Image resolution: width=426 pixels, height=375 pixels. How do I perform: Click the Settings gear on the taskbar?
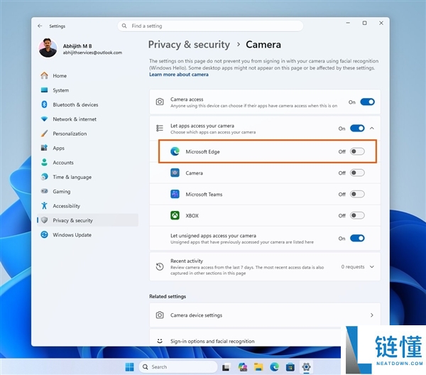point(306,367)
